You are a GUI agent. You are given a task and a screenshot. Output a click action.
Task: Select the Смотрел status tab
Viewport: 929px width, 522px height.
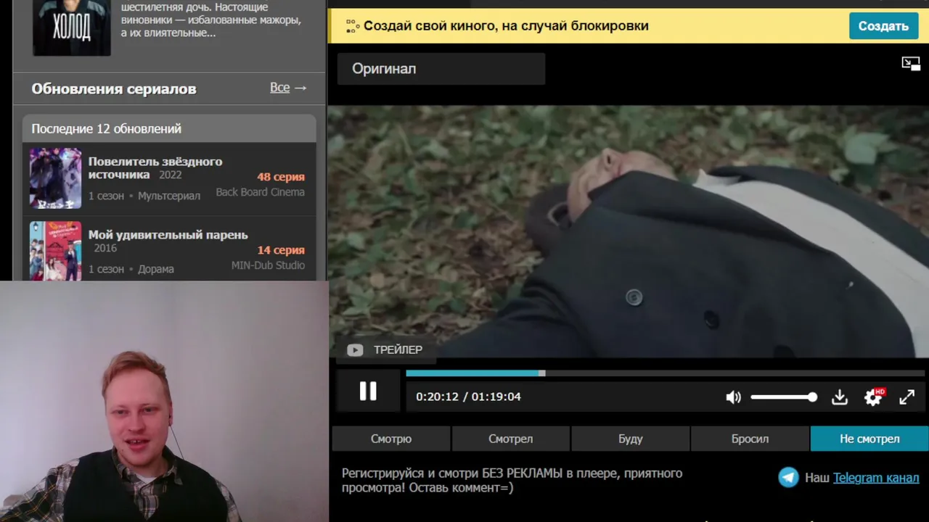511,439
